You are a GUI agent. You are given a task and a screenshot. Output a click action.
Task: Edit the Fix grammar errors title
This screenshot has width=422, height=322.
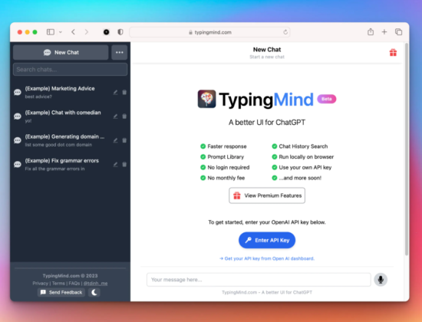click(x=115, y=164)
